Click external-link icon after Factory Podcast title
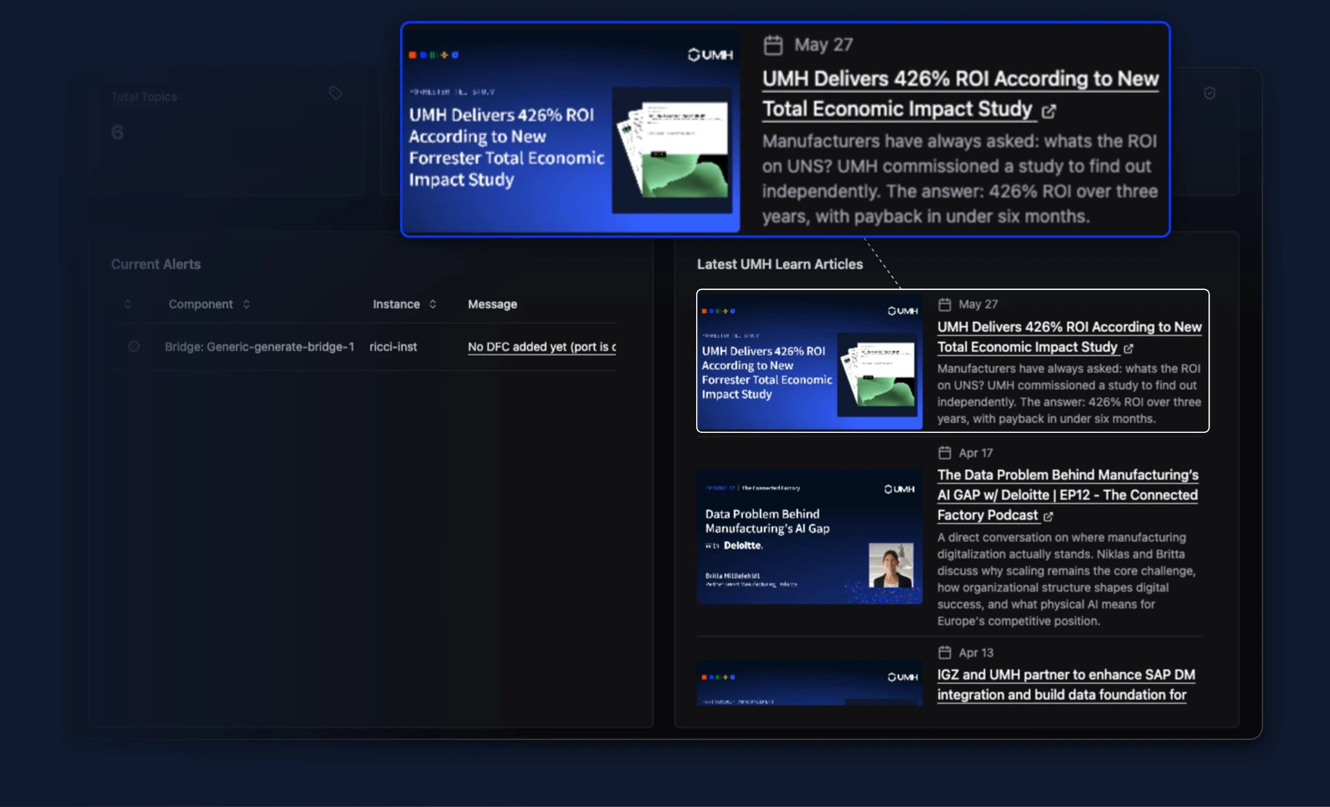The width and height of the screenshot is (1330, 807). pos(1048,517)
